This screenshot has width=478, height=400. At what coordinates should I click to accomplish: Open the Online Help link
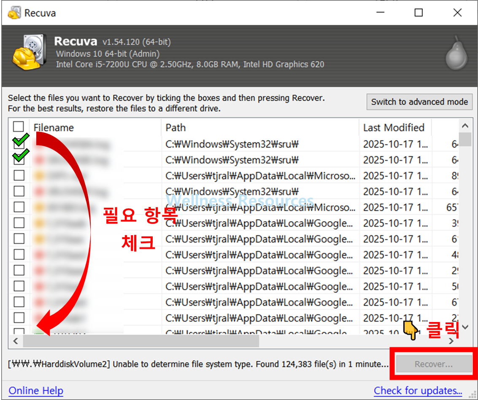coord(36,391)
